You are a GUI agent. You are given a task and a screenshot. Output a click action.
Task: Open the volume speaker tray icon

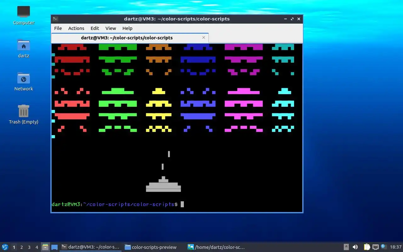pyautogui.click(x=355, y=247)
